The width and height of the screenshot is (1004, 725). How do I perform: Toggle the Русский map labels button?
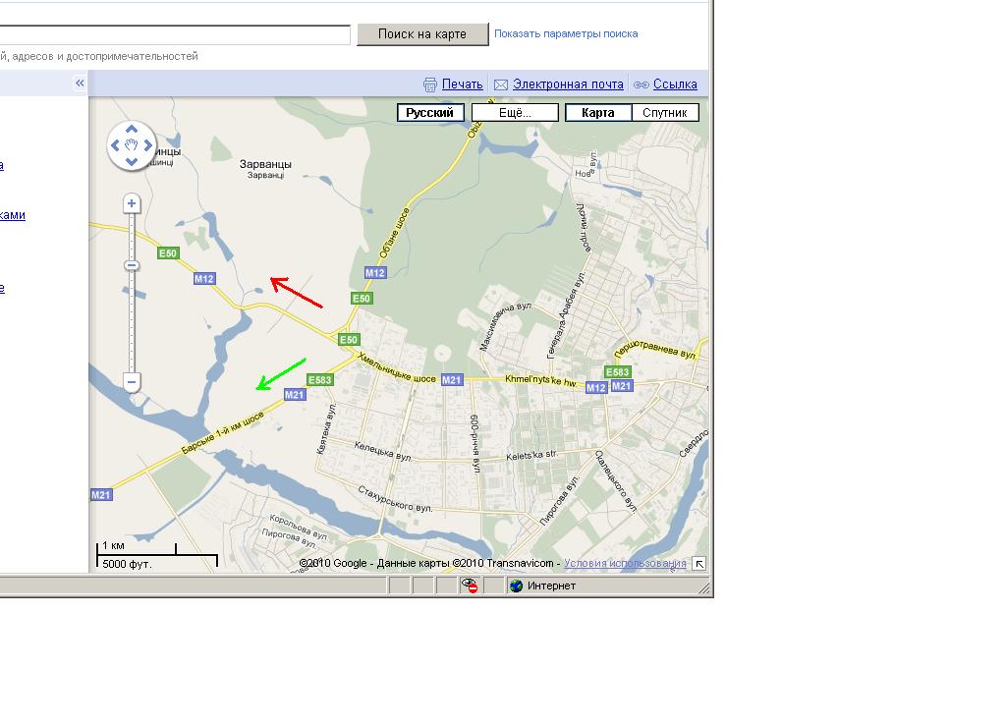click(x=430, y=113)
